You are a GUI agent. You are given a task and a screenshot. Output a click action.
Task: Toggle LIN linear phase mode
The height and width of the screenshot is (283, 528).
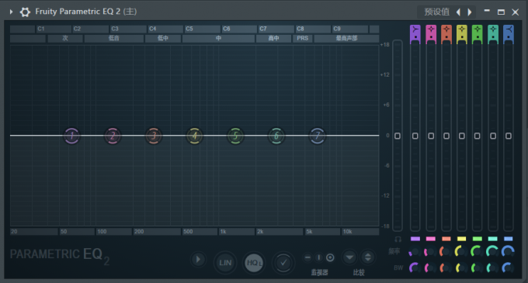coord(225,263)
